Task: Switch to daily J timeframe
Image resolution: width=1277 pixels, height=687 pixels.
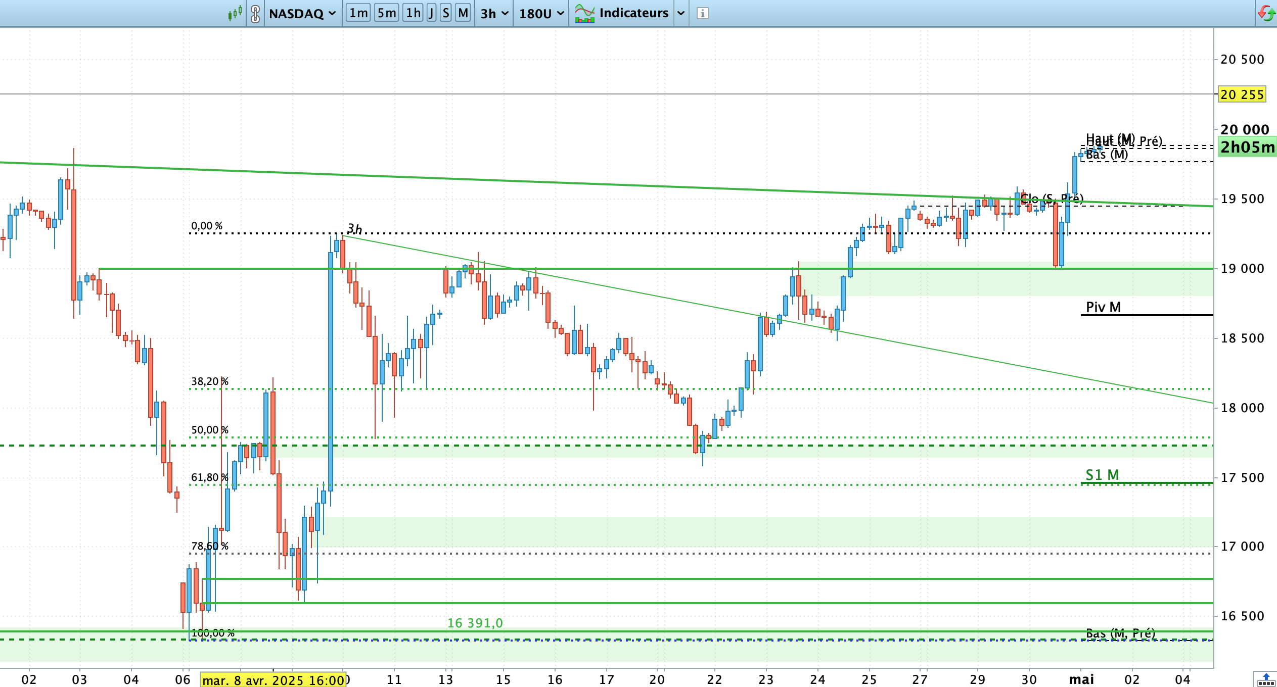Action: 431,13
